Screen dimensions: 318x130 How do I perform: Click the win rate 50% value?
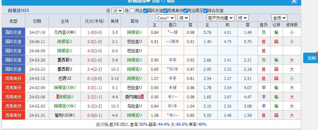pyautogui.click(x=144, y=124)
